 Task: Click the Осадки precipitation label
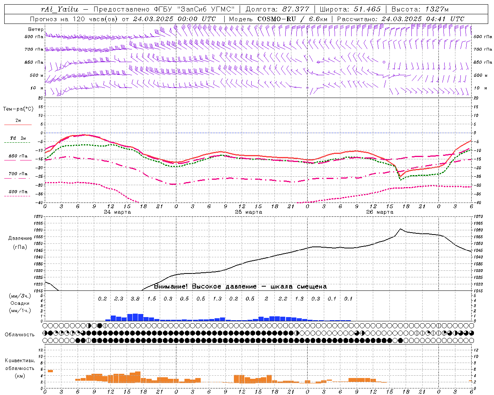(x=20, y=304)
